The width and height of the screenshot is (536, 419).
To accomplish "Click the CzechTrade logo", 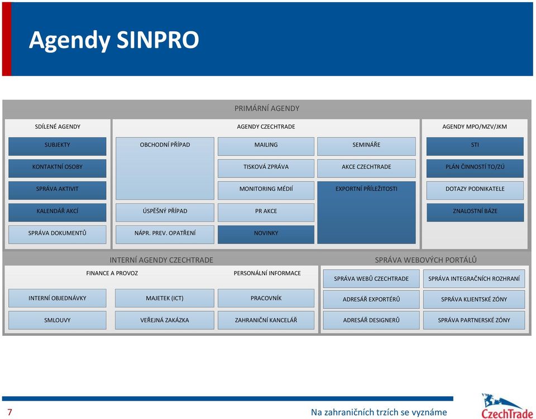I will tap(507, 406).
